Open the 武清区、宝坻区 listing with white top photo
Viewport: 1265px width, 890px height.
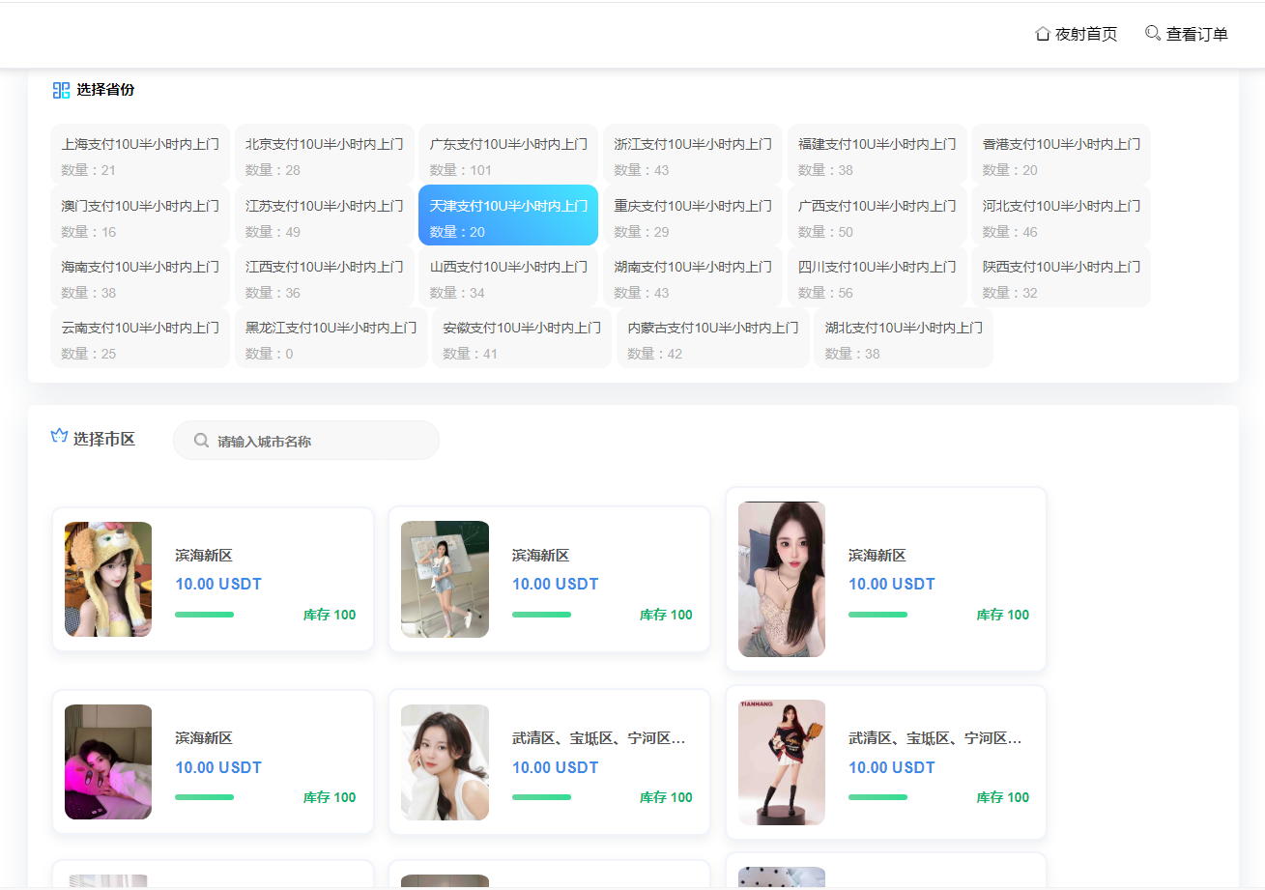pyautogui.click(x=445, y=761)
